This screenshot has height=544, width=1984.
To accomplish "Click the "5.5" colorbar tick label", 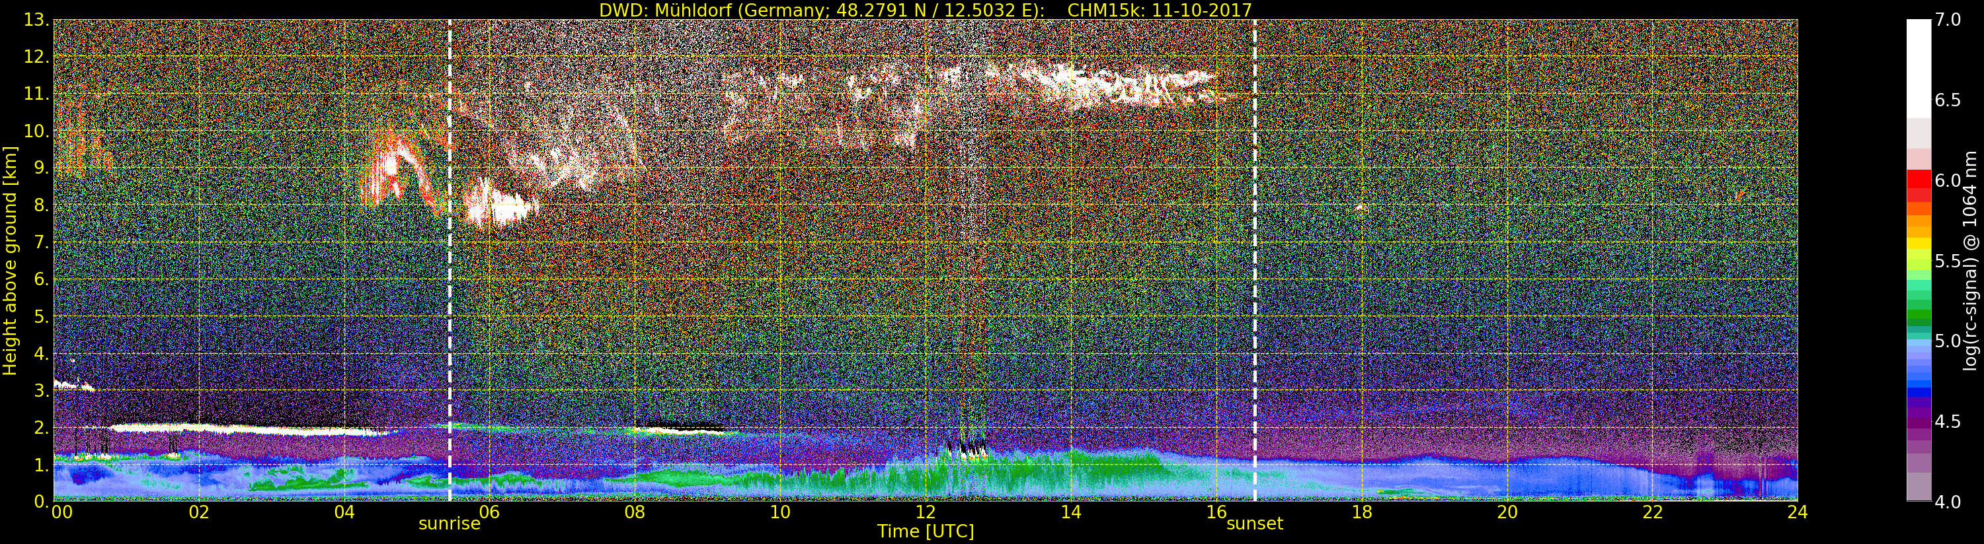I will [x=1948, y=261].
